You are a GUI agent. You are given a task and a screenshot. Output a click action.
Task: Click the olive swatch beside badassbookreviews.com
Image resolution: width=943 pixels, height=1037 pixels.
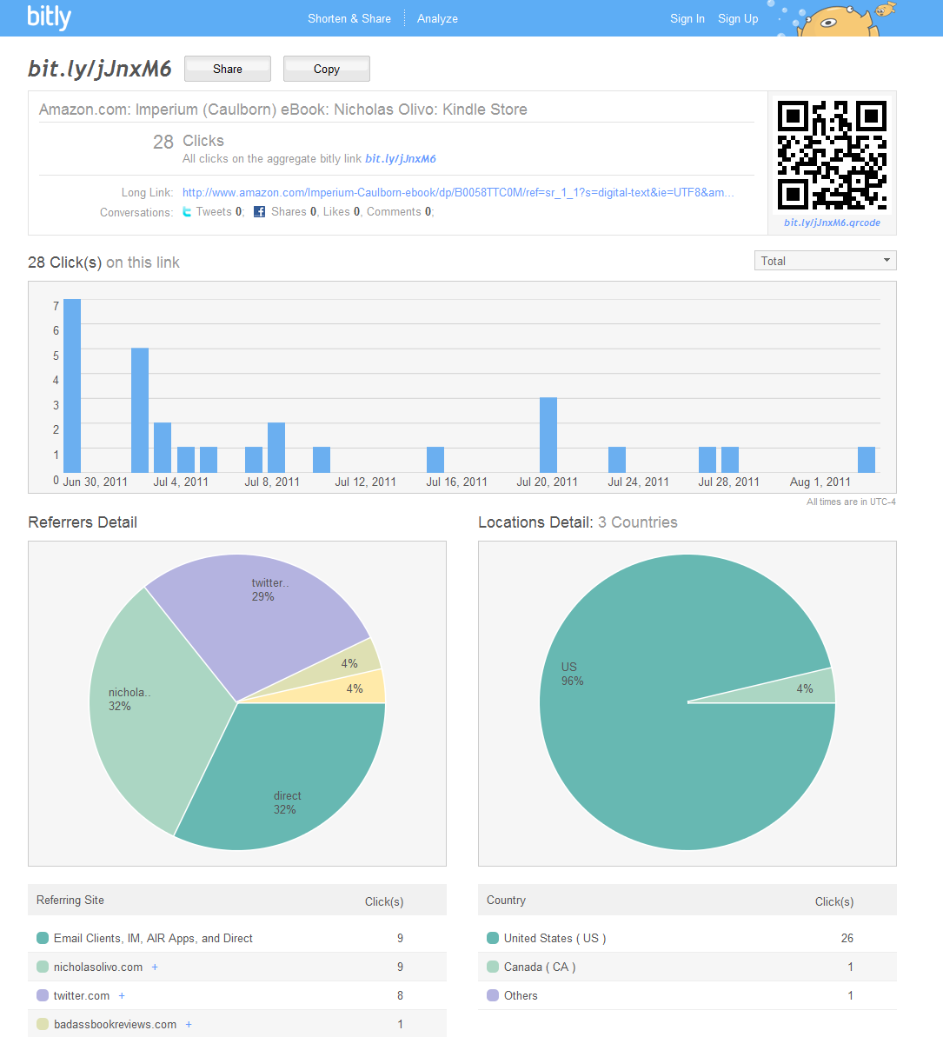click(x=43, y=1024)
